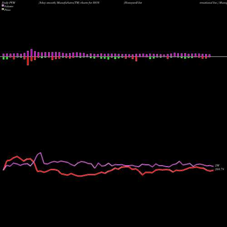The width and height of the screenshot is (227, 227).
Task: Click the tallest purple volume bar
Action: 31,53
